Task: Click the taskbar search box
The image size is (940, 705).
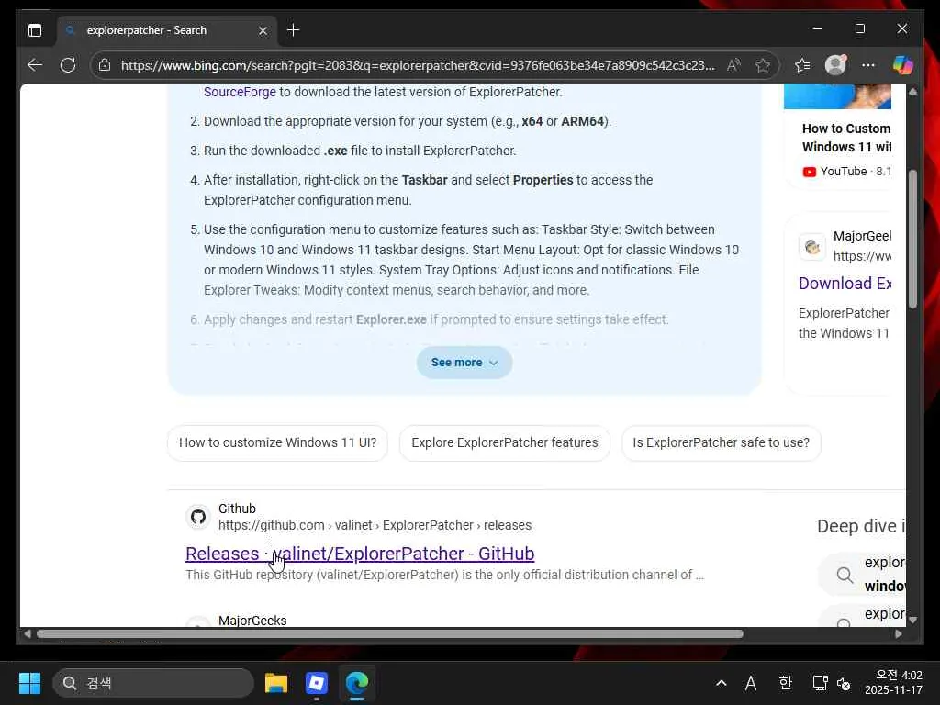Action: (x=153, y=683)
